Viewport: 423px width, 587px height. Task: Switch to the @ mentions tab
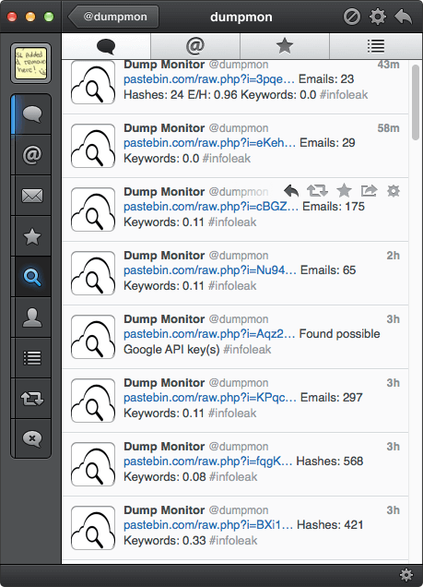click(195, 46)
